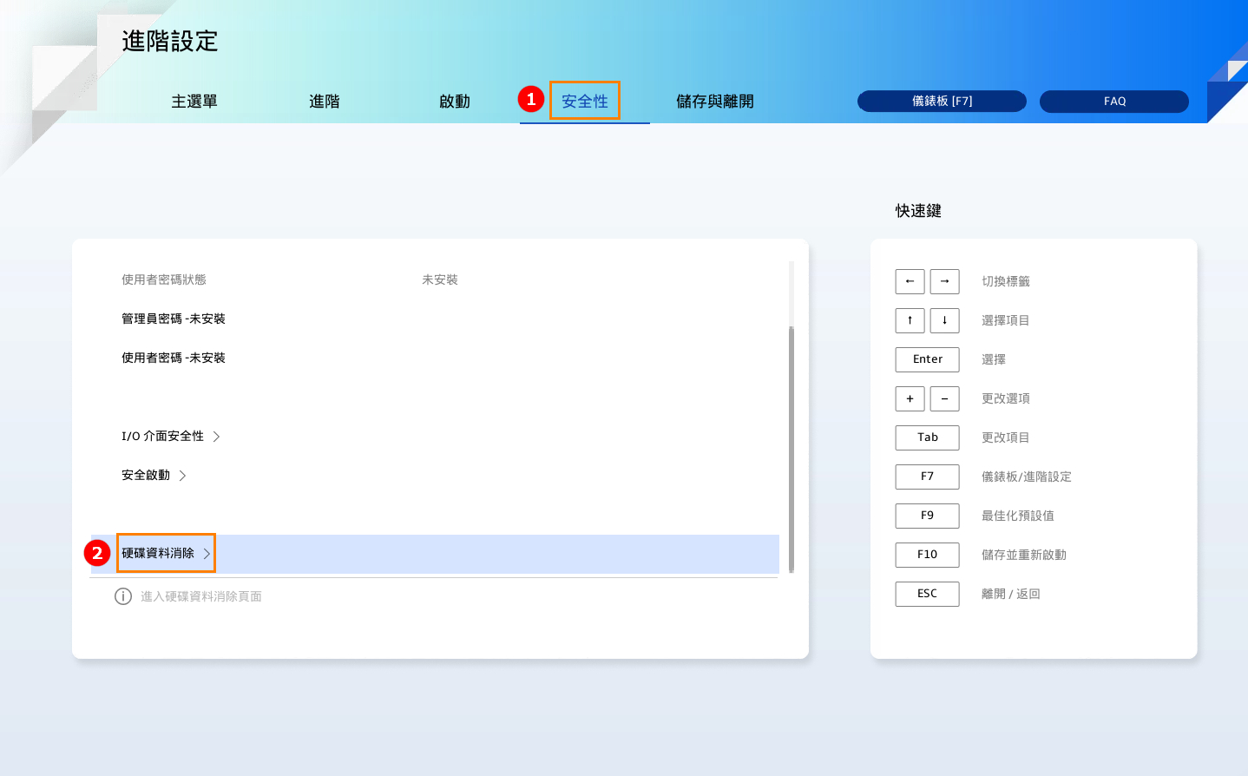
Task: Click the 儀錶板 [F7] button
Action: click(x=942, y=102)
